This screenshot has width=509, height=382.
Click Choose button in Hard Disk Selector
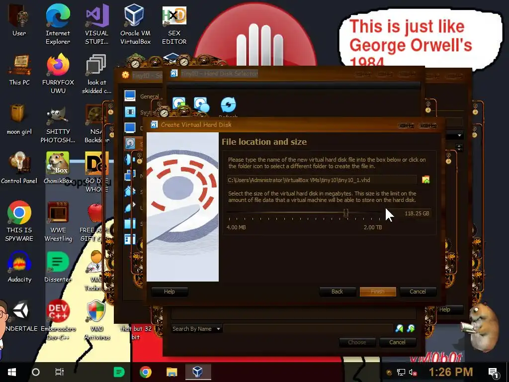(x=357, y=342)
